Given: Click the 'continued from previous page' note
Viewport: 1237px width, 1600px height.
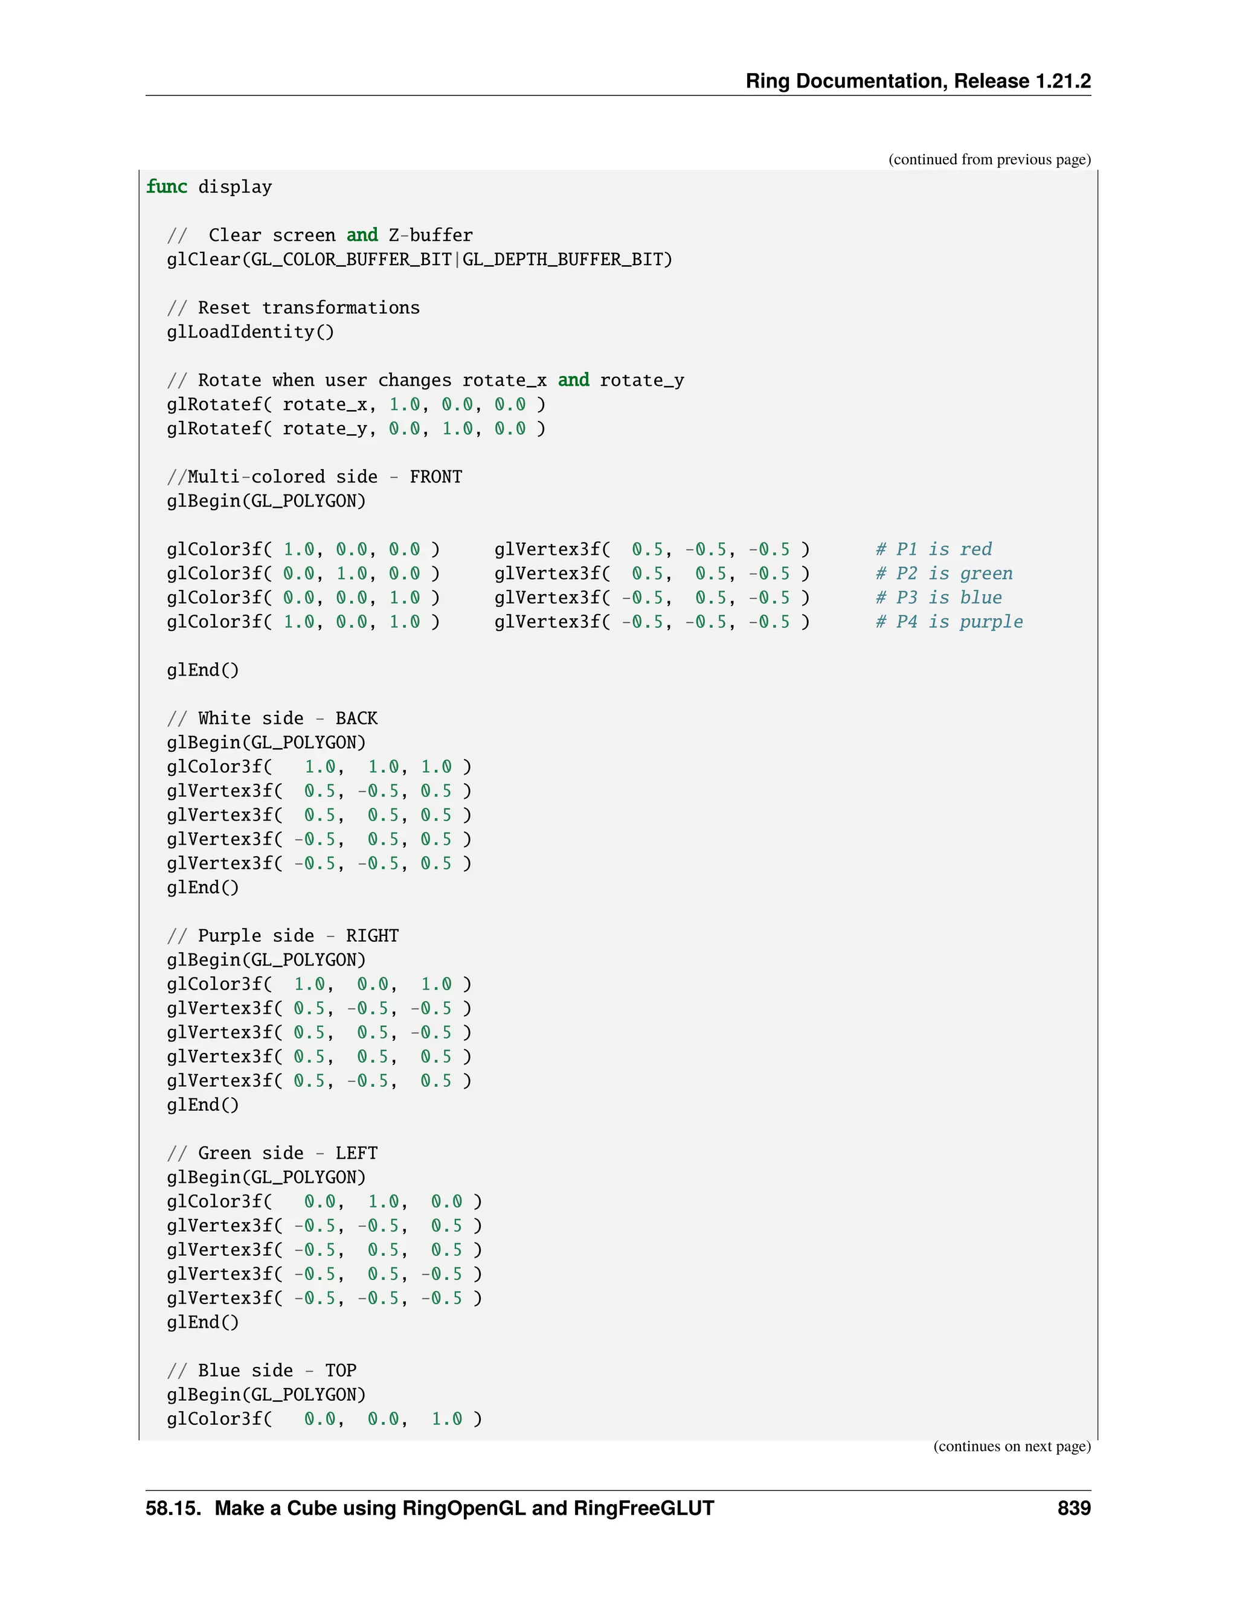Looking at the screenshot, I should click(989, 160).
